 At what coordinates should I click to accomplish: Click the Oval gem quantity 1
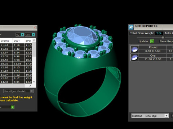pos(170,59)
